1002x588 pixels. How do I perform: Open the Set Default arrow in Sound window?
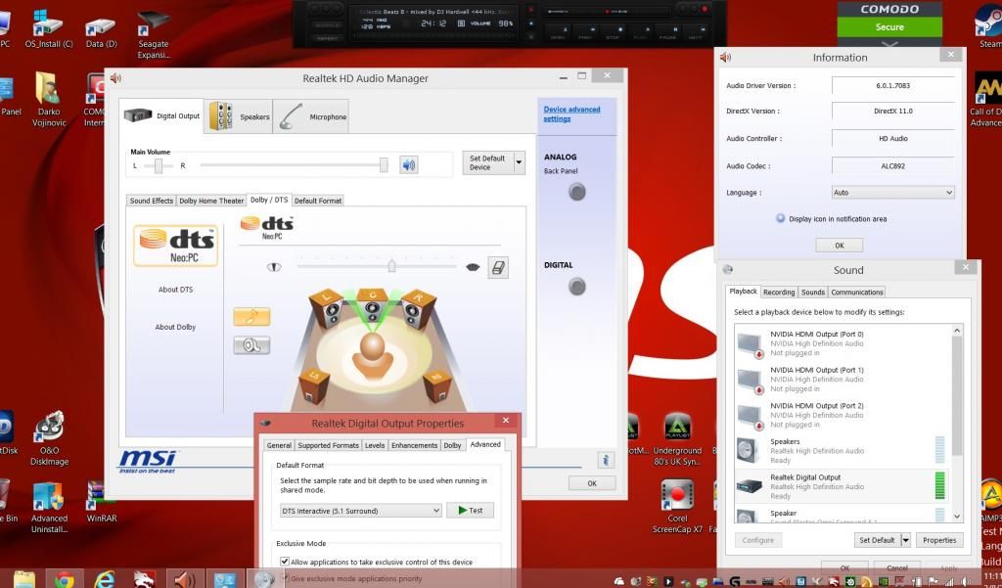click(905, 540)
